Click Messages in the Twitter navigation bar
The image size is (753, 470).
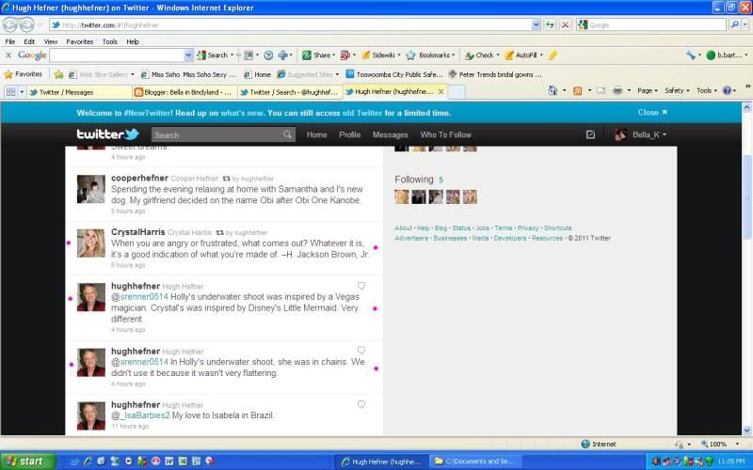tap(390, 134)
